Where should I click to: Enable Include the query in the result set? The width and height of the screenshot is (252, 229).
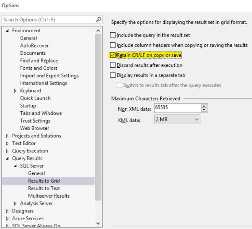[x=113, y=35]
